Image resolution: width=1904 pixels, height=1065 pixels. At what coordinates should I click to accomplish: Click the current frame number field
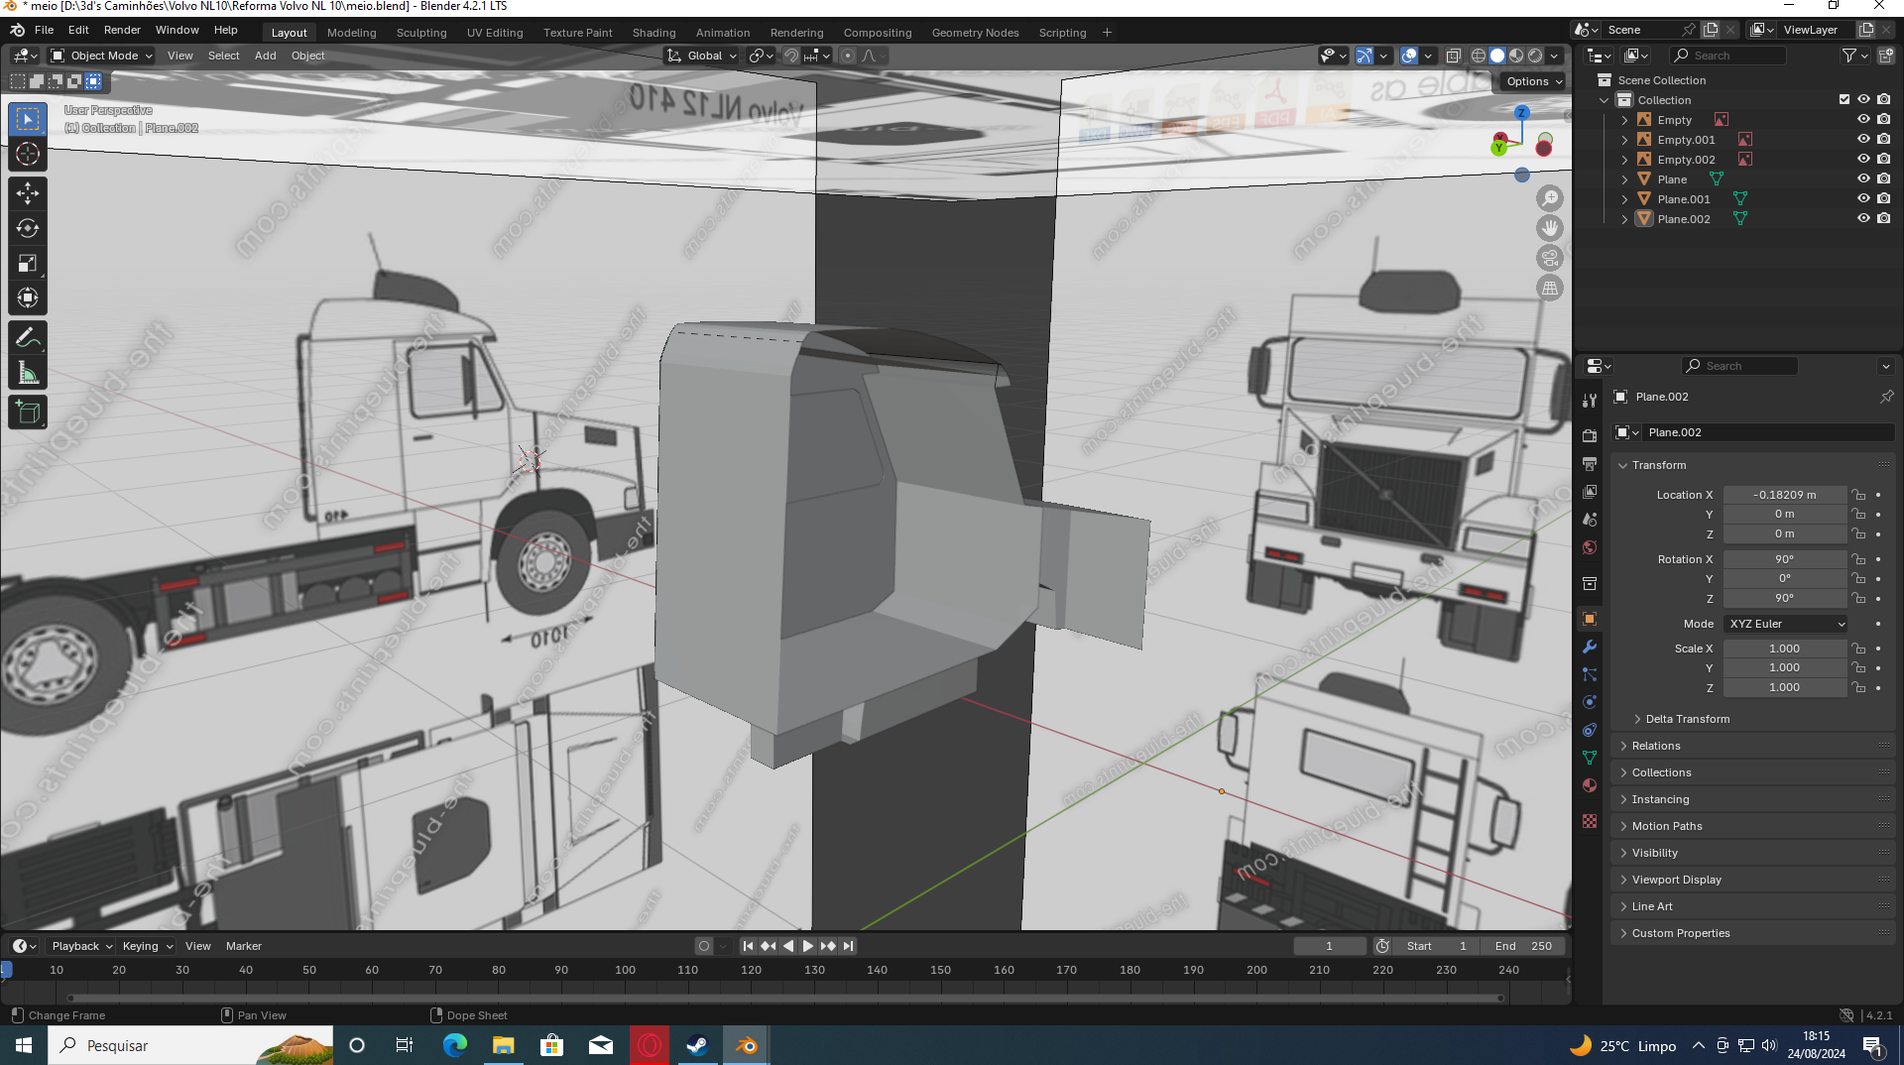pyautogui.click(x=1329, y=946)
